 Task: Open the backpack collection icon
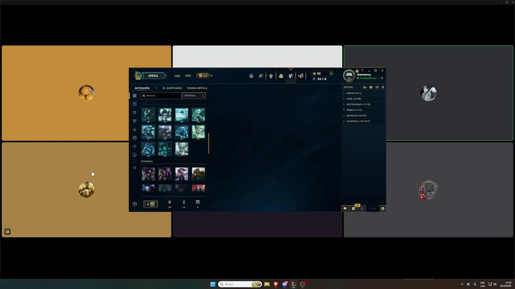click(281, 75)
